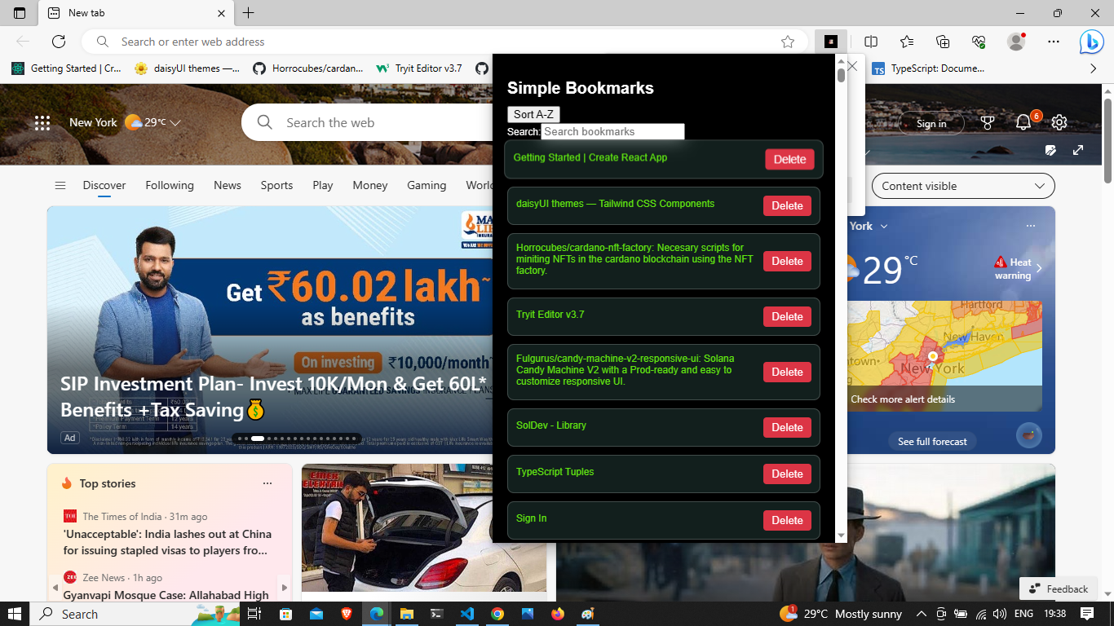Open Firefox from taskbar
Screen dimensions: 1114x626
click(x=558, y=614)
